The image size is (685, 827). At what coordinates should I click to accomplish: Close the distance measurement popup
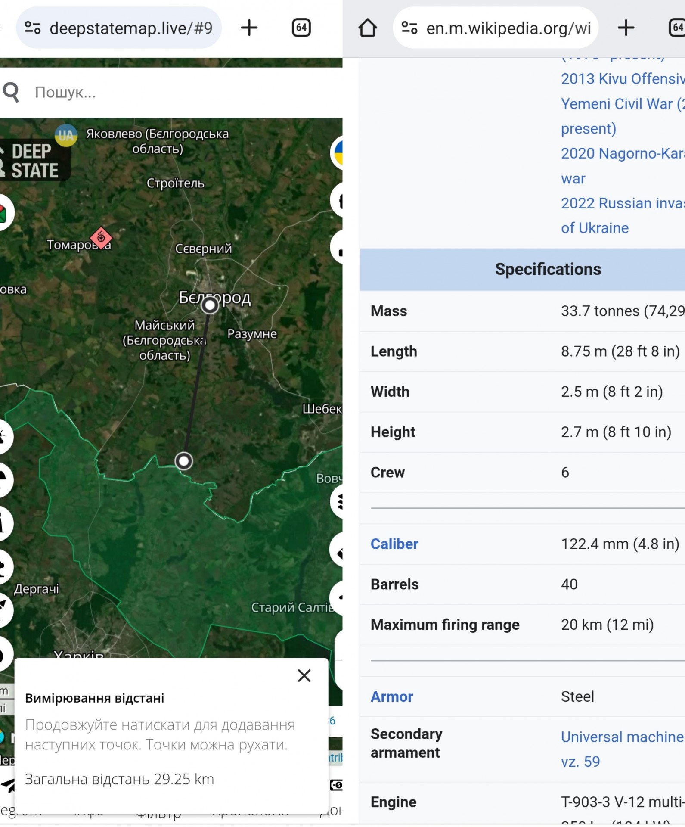304,675
